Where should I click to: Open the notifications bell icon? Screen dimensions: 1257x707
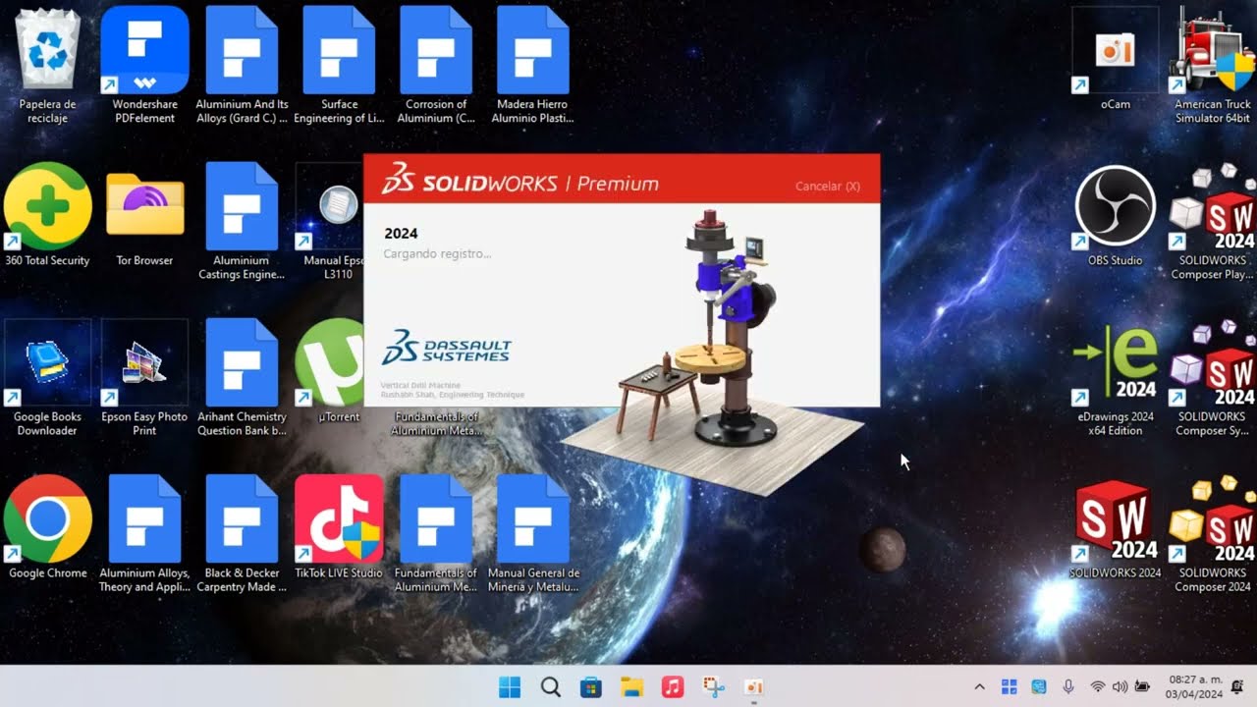pos(1238,686)
